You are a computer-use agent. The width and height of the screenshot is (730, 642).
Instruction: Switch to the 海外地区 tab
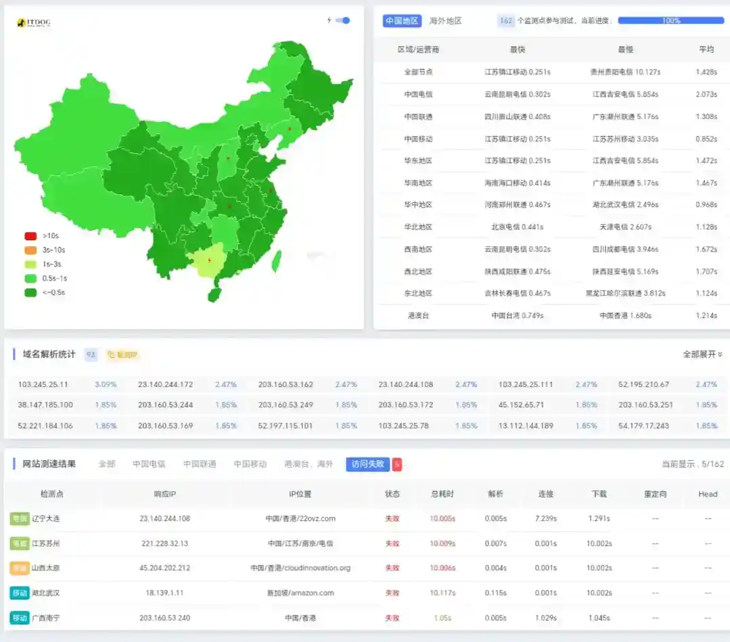tap(445, 21)
